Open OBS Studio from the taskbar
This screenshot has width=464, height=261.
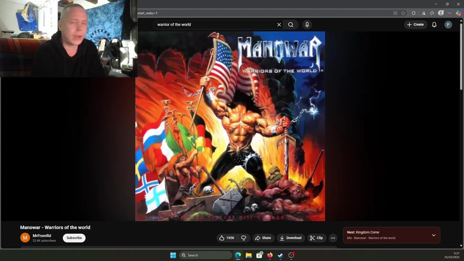[x=291, y=255]
